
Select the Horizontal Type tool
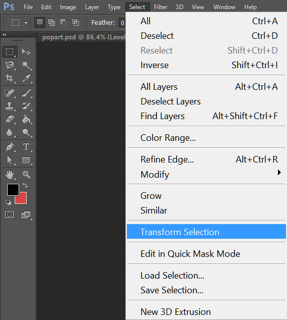tap(26, 147)
